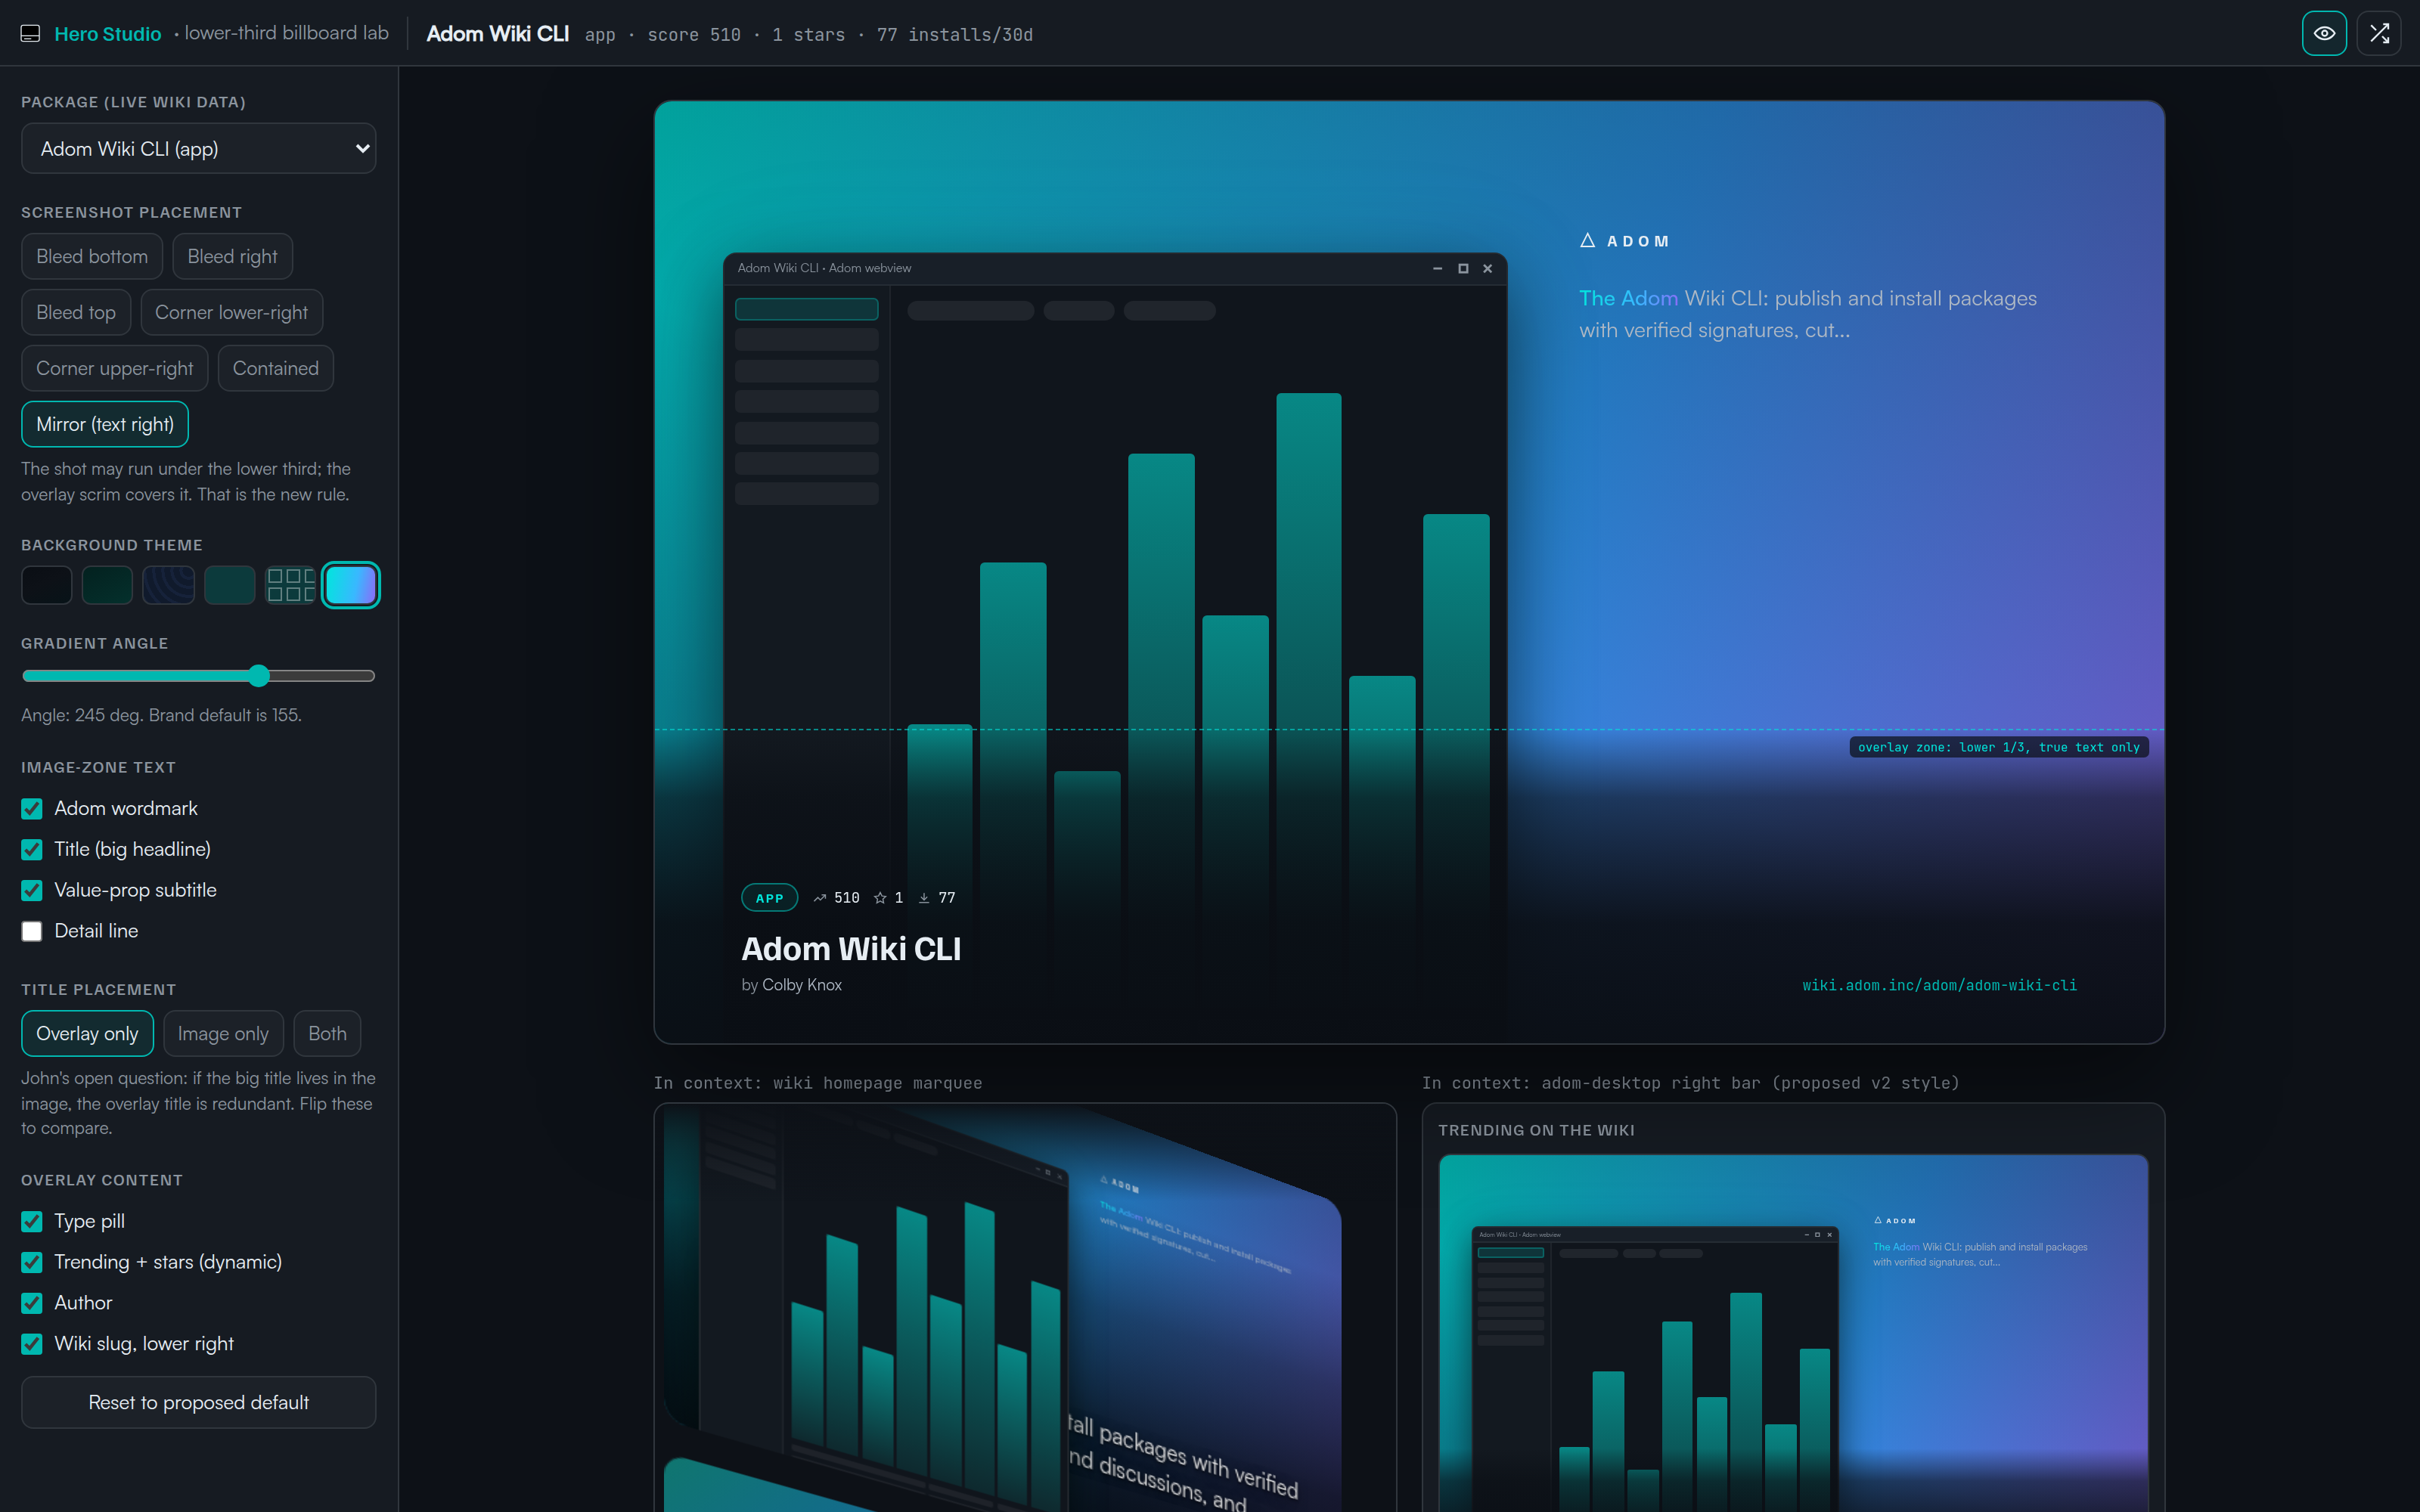Click the star icon beside 1

point(880,898)
